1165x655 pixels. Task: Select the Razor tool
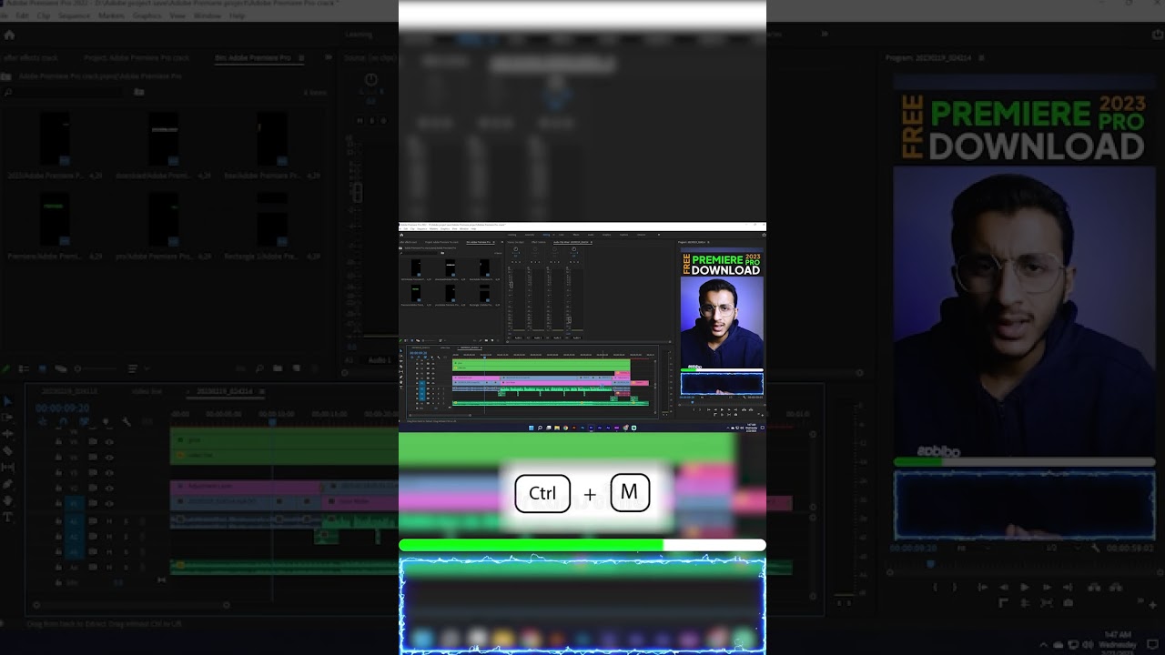pyautogui.click(x=8, y=450)
